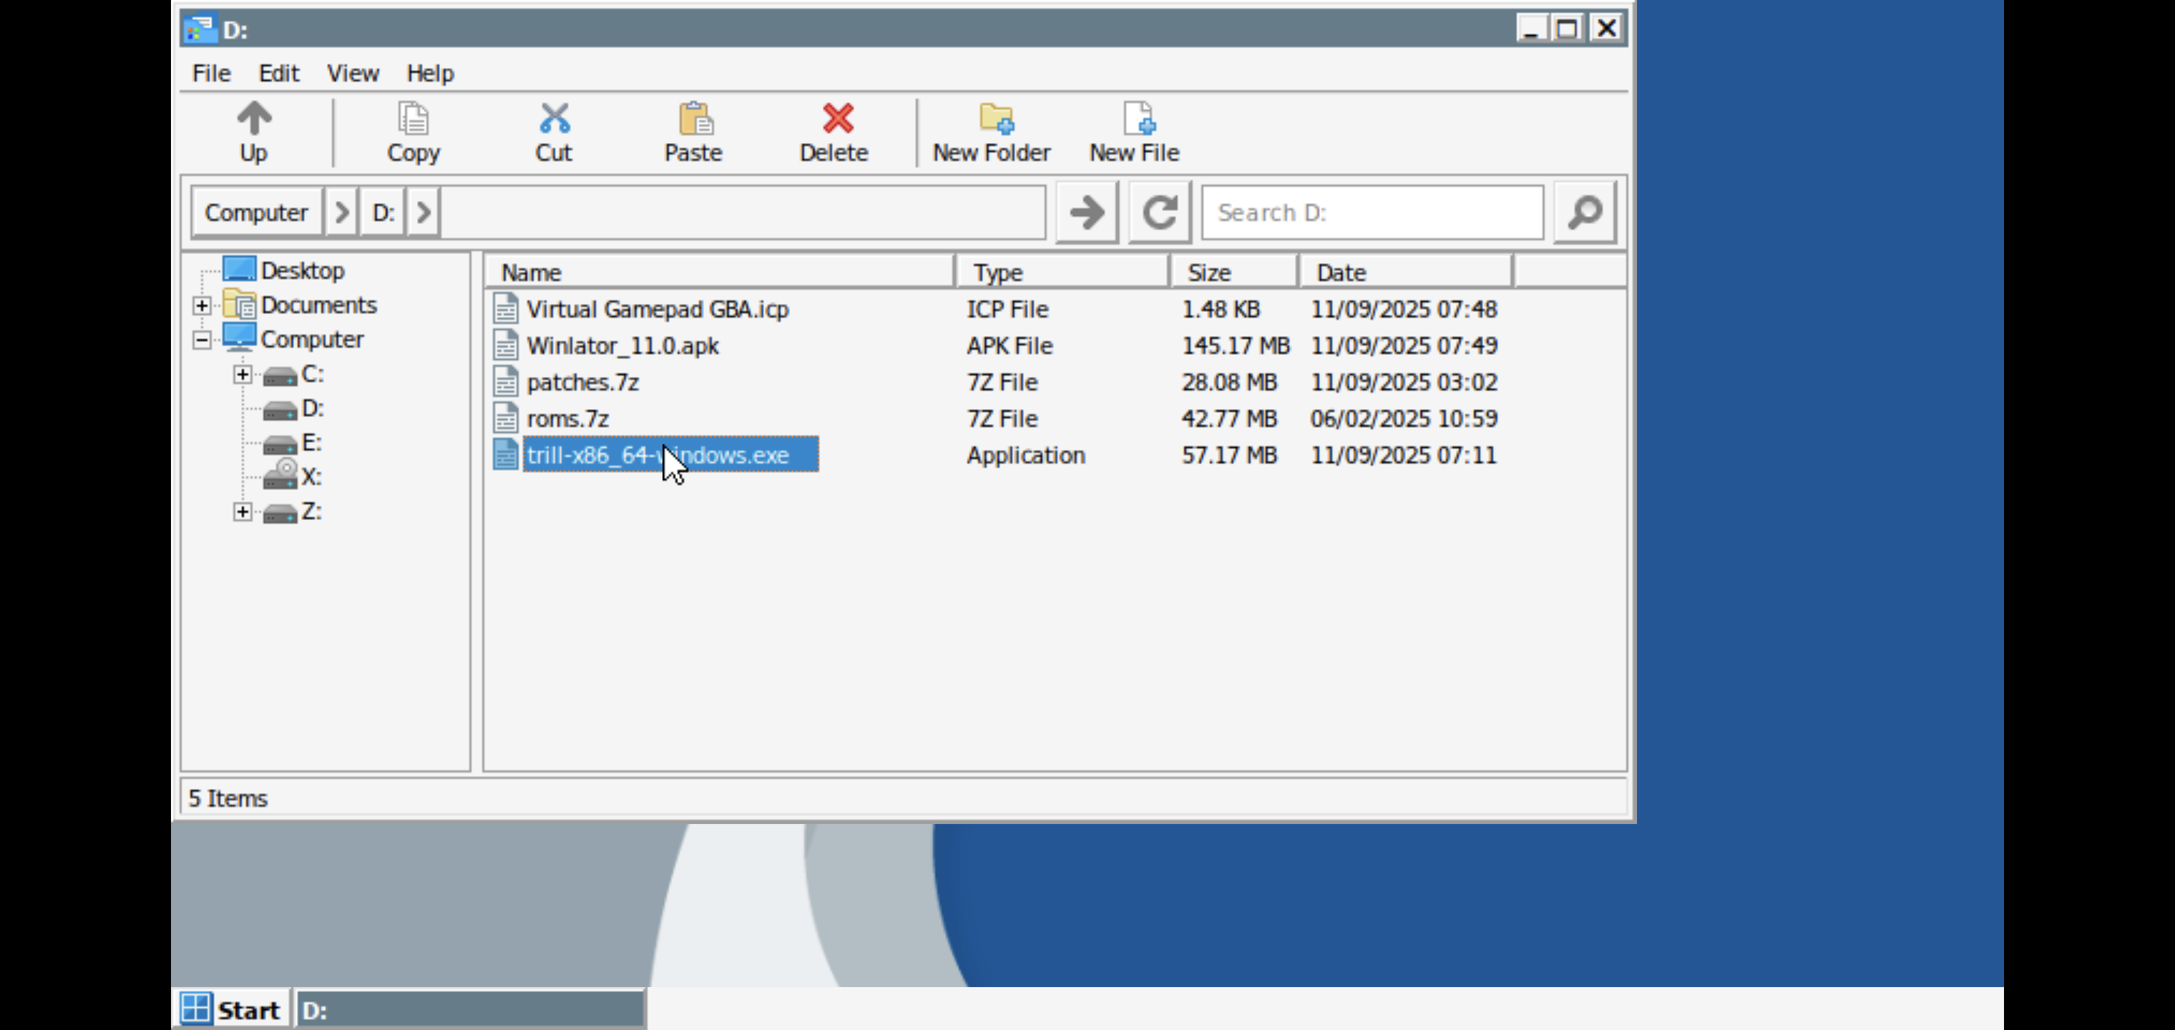Click the go arrow next to path bar
The image size is (2175, 1030).
pos(1087,212)
